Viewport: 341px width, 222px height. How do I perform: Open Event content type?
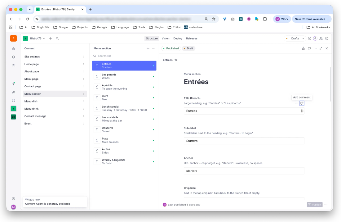pyautogui.click(x=55, y=124)
